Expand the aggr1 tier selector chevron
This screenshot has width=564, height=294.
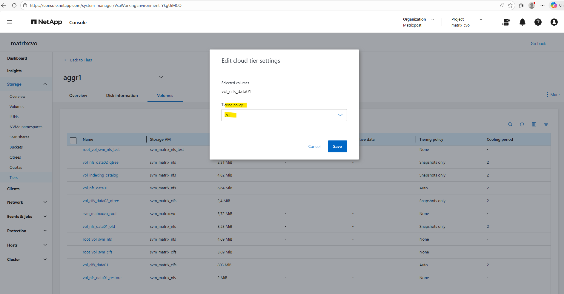coord(161,77)
